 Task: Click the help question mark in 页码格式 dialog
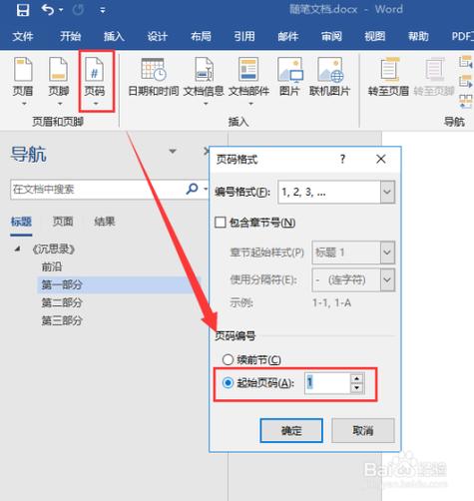(342, 159)
